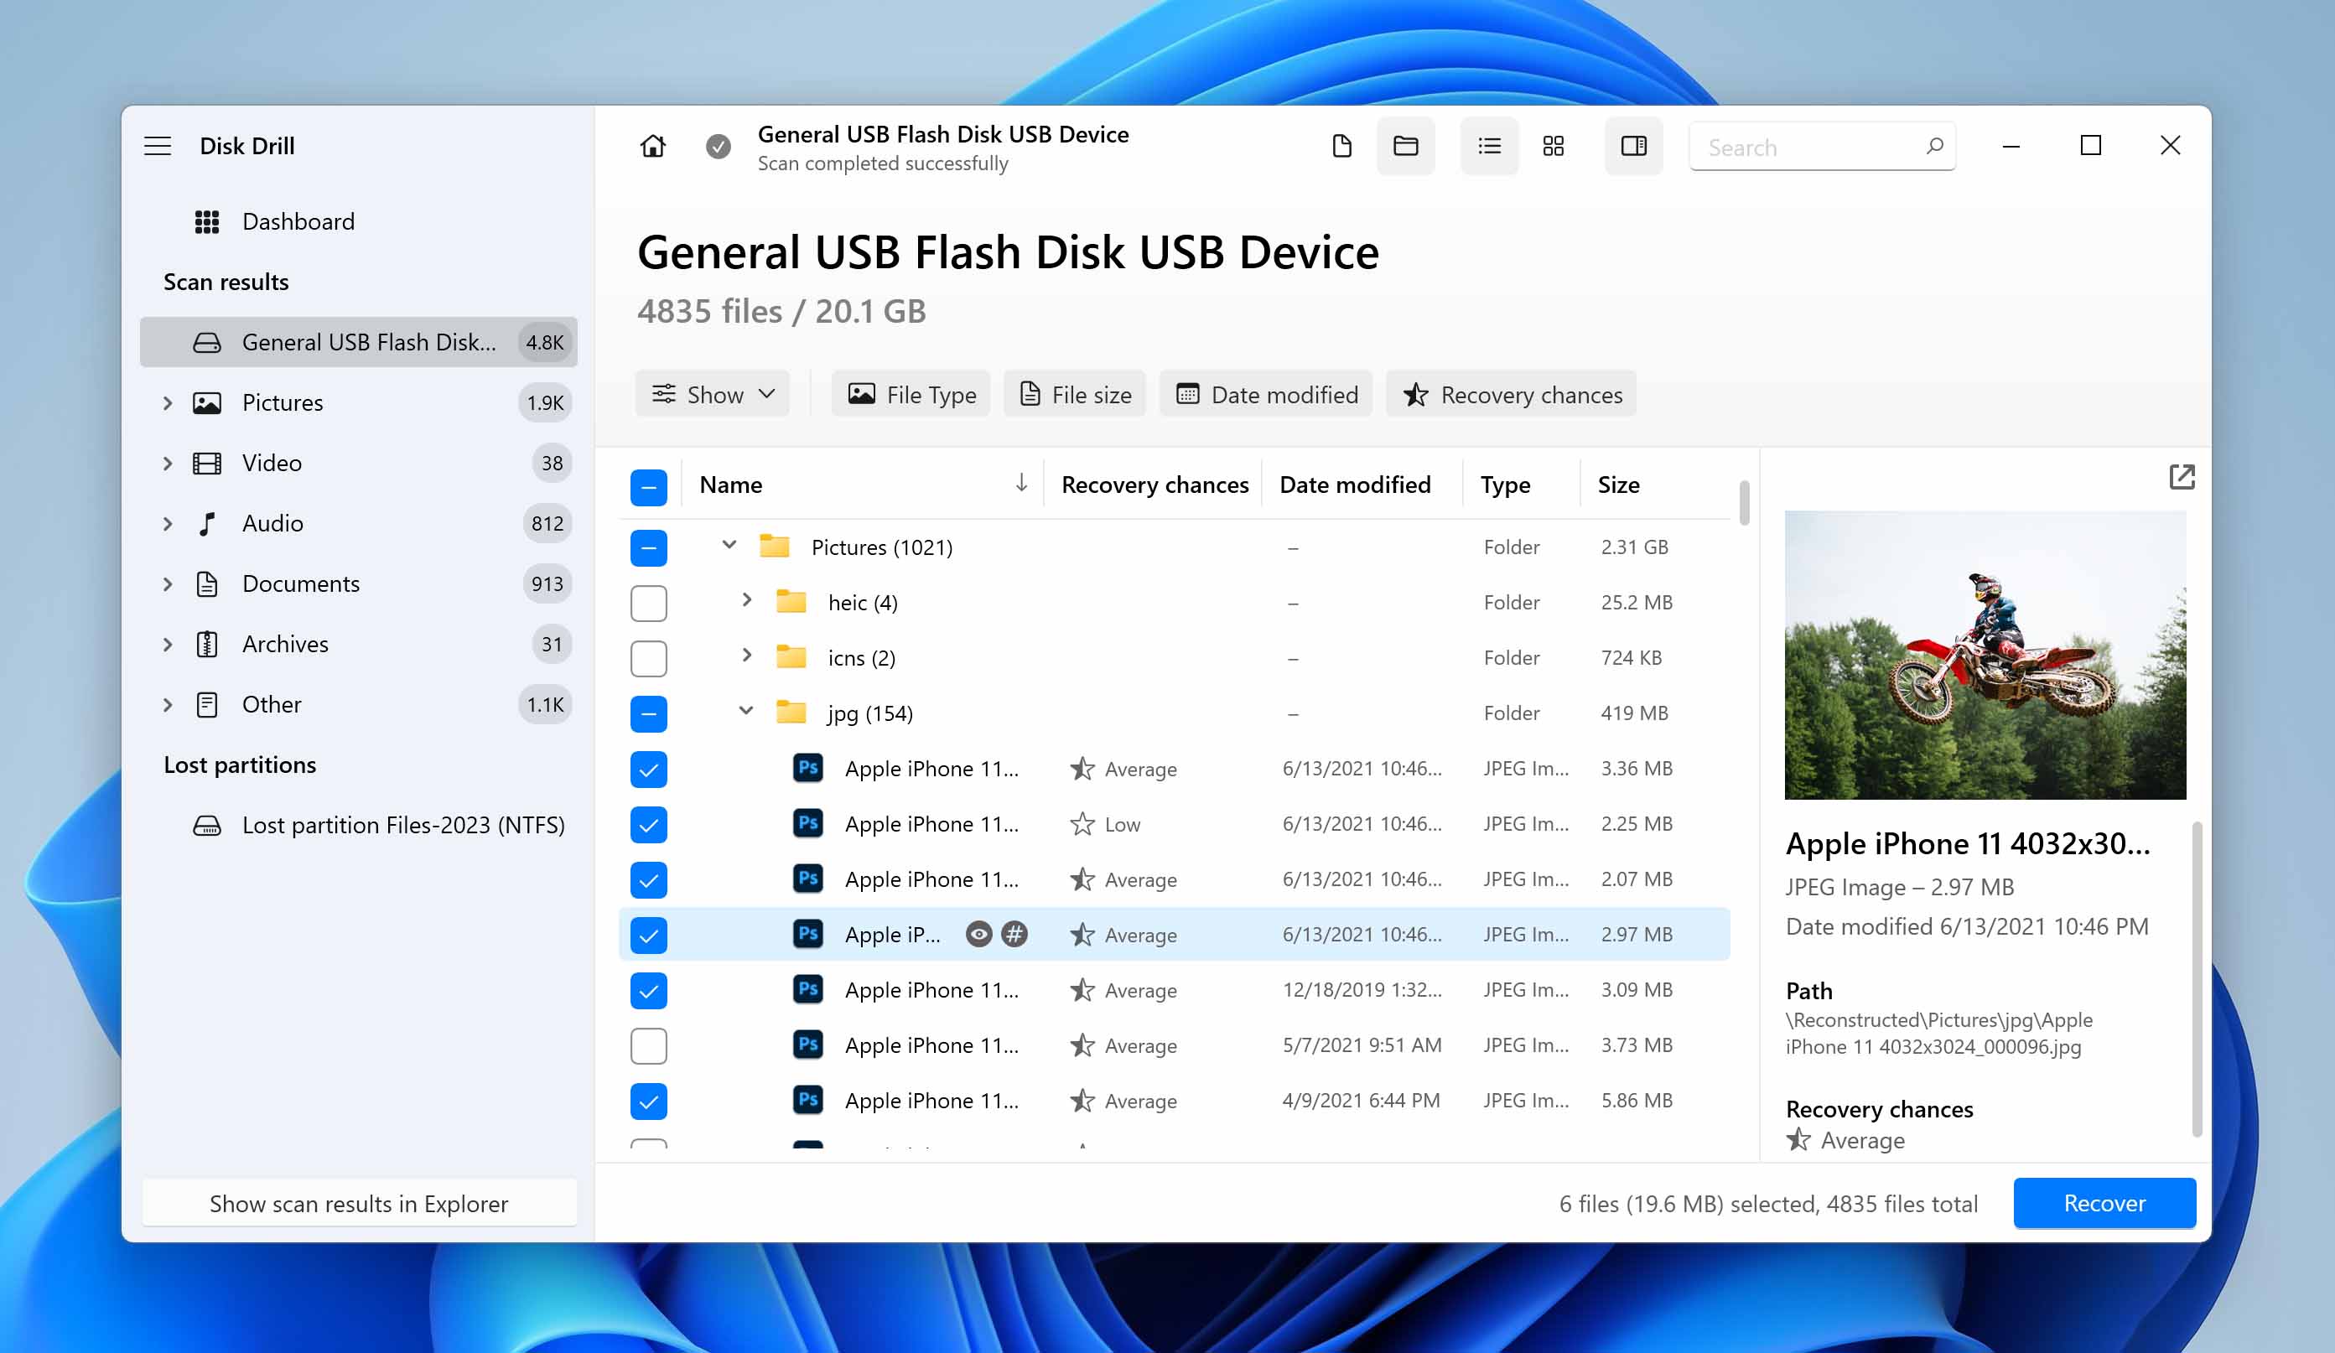The width and height of the screenshot is (2335, 1353).
Task: Click the Pictures category image icon
Action: pyautogui.click(x=206, y=402)
